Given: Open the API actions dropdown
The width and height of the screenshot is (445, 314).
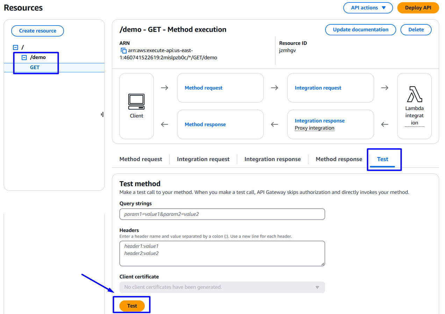Looking at the screenshot, I should coord(368,8).
